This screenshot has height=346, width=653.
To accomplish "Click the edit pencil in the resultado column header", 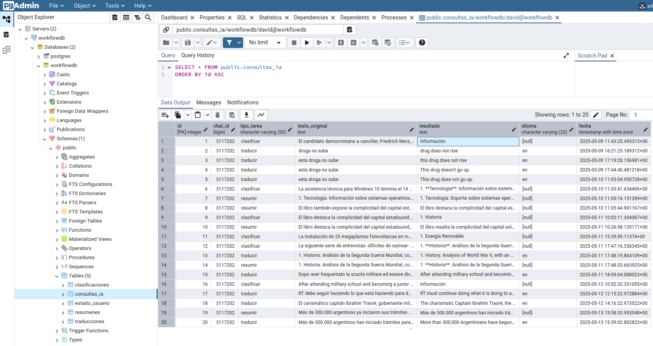I will tap(514, 130).
